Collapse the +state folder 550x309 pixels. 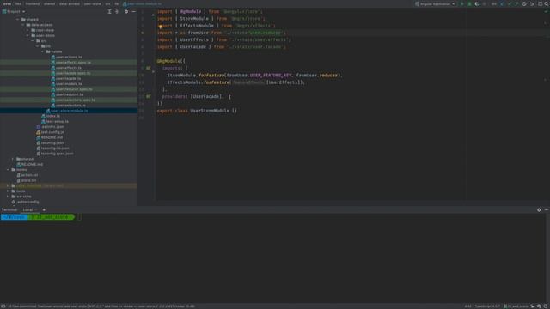(x=42, y=51)
